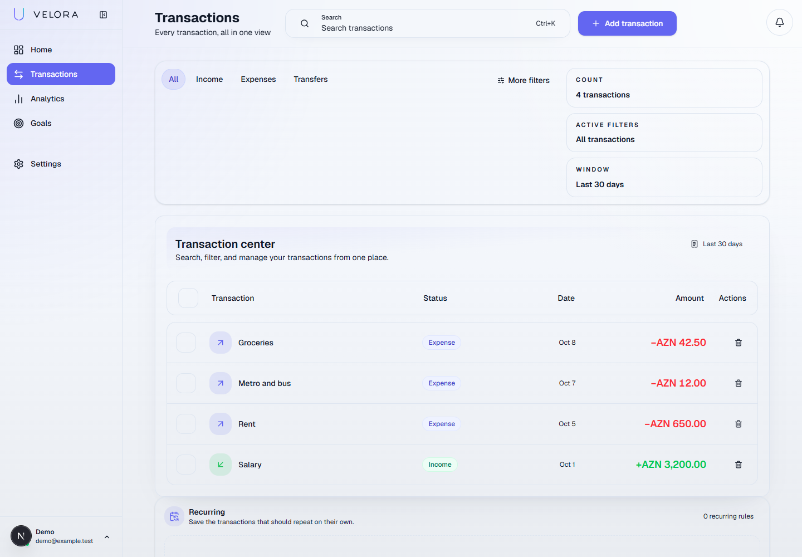Delete the Salary transaction

[739, 465]
